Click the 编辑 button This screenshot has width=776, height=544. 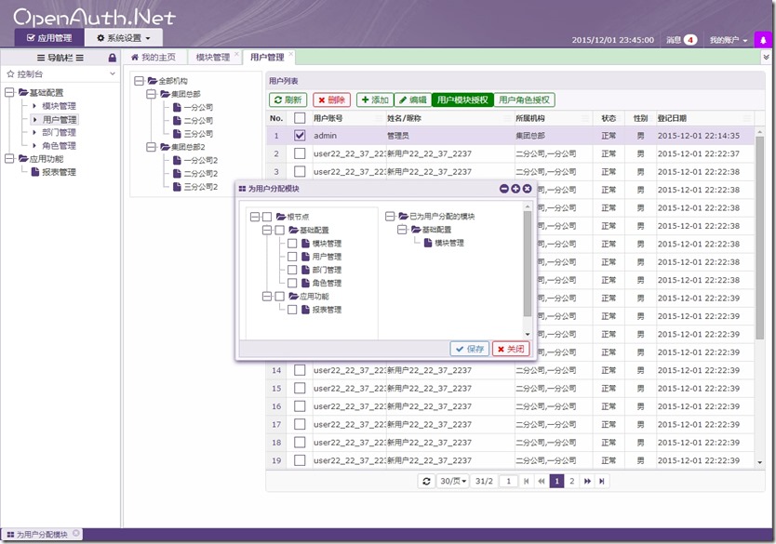point(413,100)
